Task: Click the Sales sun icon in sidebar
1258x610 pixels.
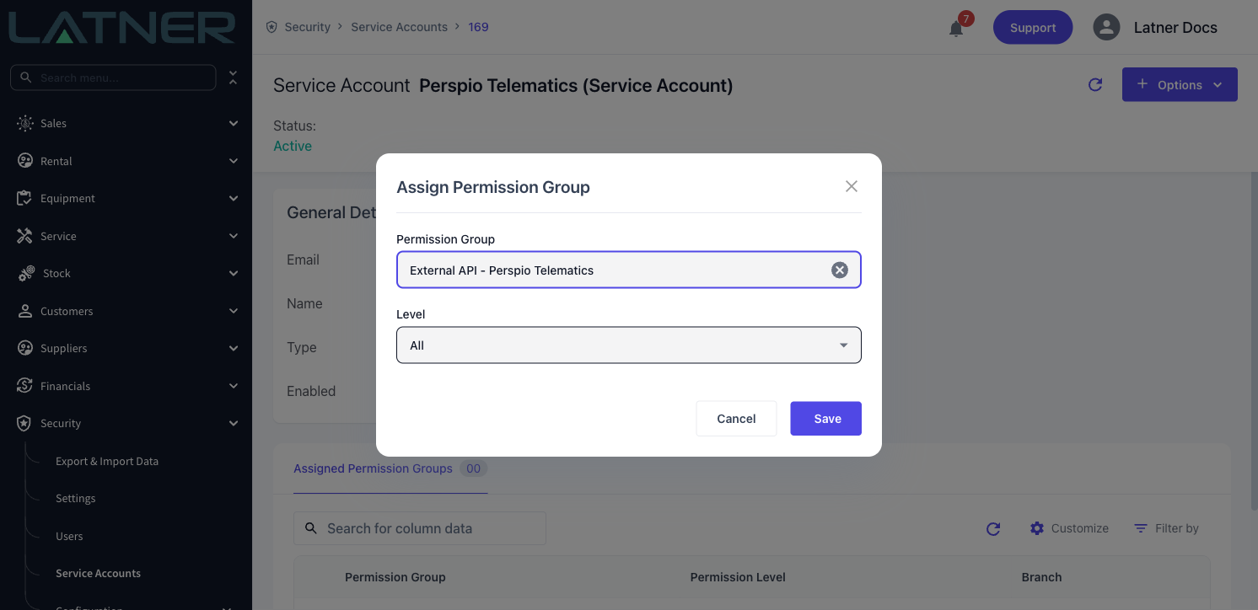Action: [25, 123]
